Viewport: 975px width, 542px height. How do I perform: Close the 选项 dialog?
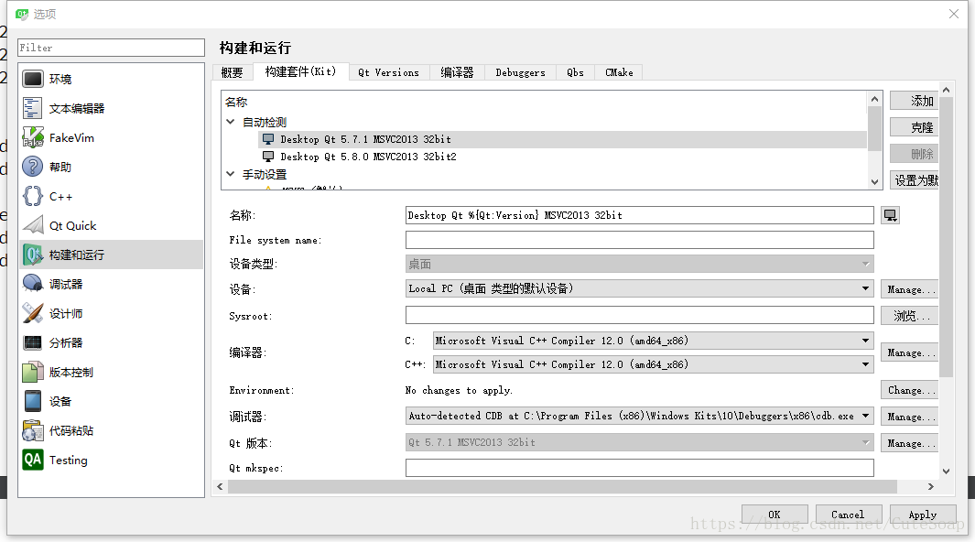coord(954,14)
